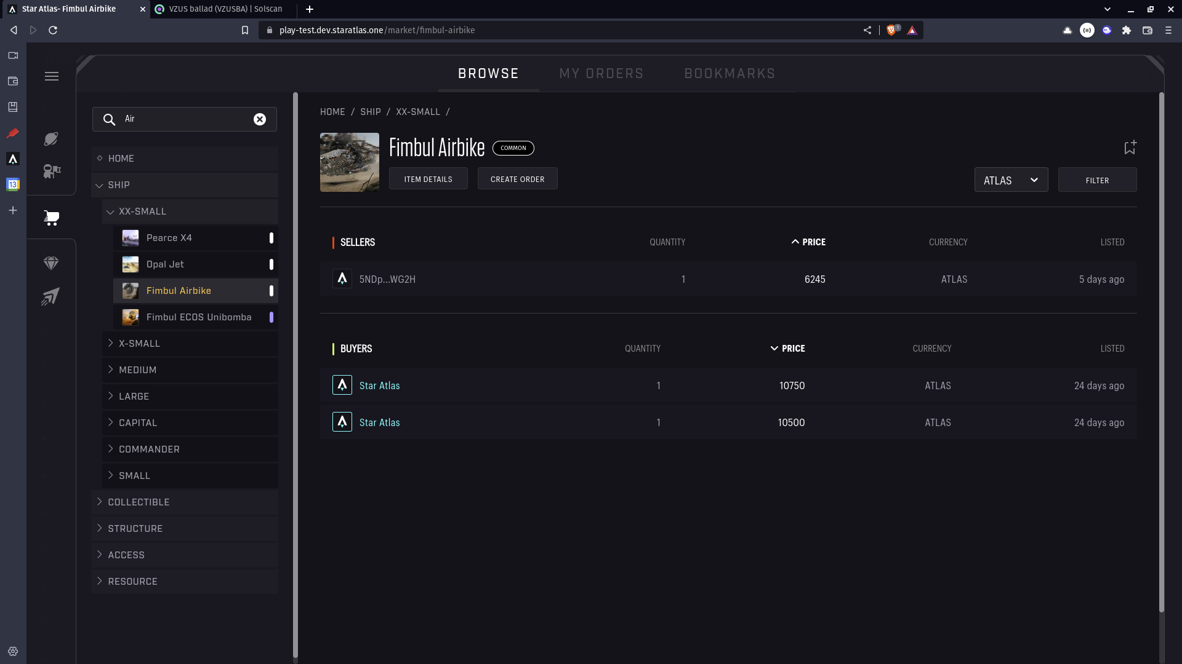
Task: Open the browser wallet sidebar icon
Action: point(13,81)
